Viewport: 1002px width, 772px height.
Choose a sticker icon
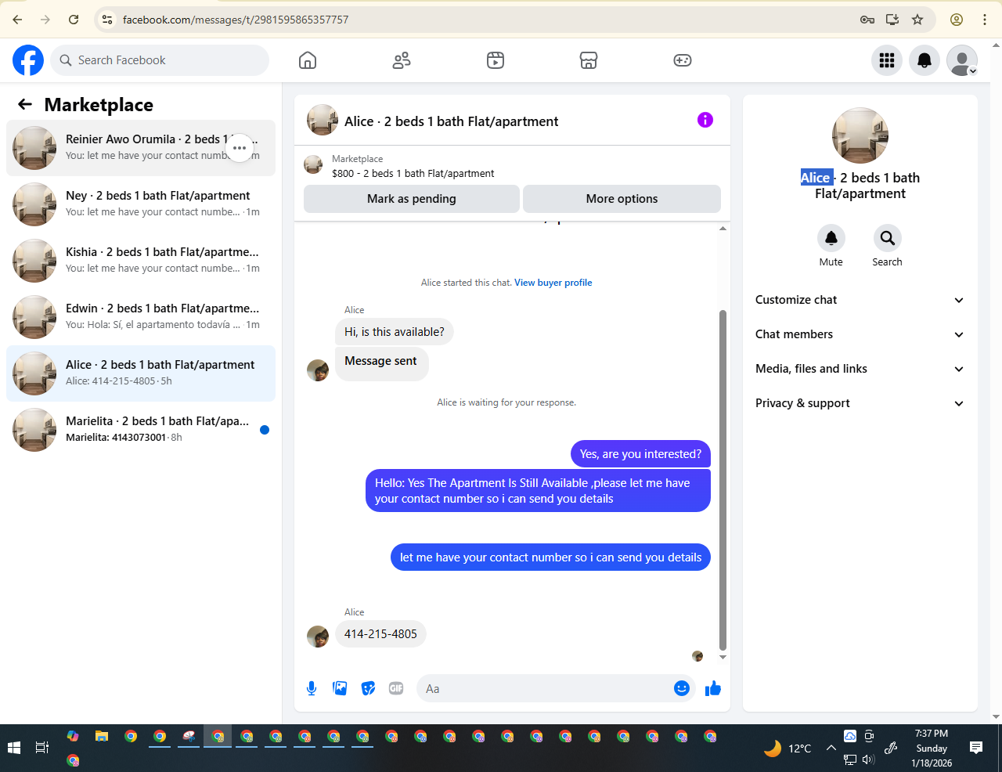[368, 688]
